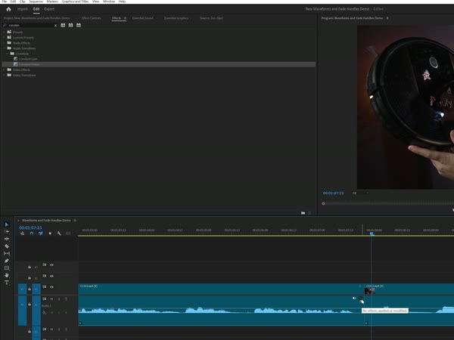Image resolution: width=454 pixels, height=340 pixels.
Task: Switch to the Effect Controls tab
Action: coord(92,18)
